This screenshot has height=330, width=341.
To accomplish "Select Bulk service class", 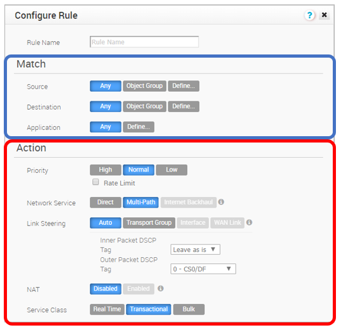I will (189, 309).
